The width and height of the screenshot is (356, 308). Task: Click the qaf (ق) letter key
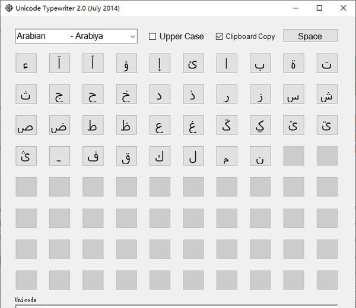(126, 156)
